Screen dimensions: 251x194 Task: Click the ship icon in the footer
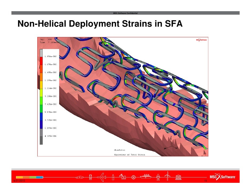coord(145,176)
